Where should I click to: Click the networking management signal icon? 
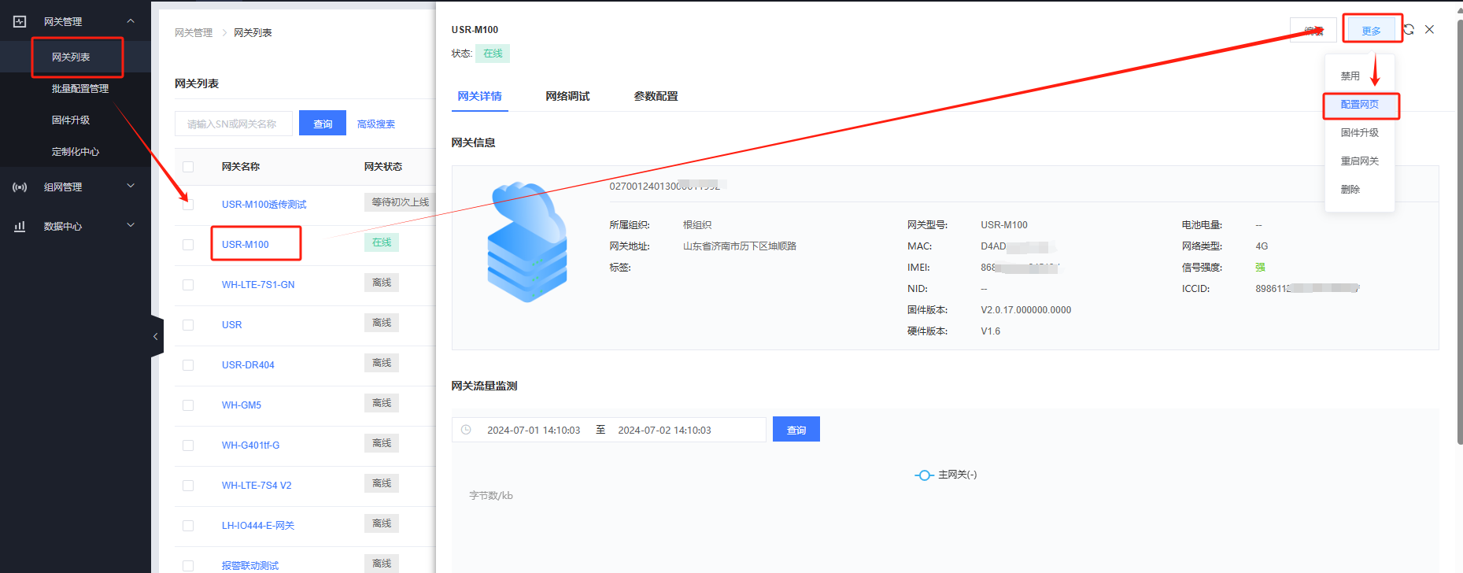pyautogui.click(x=20, y=187)
